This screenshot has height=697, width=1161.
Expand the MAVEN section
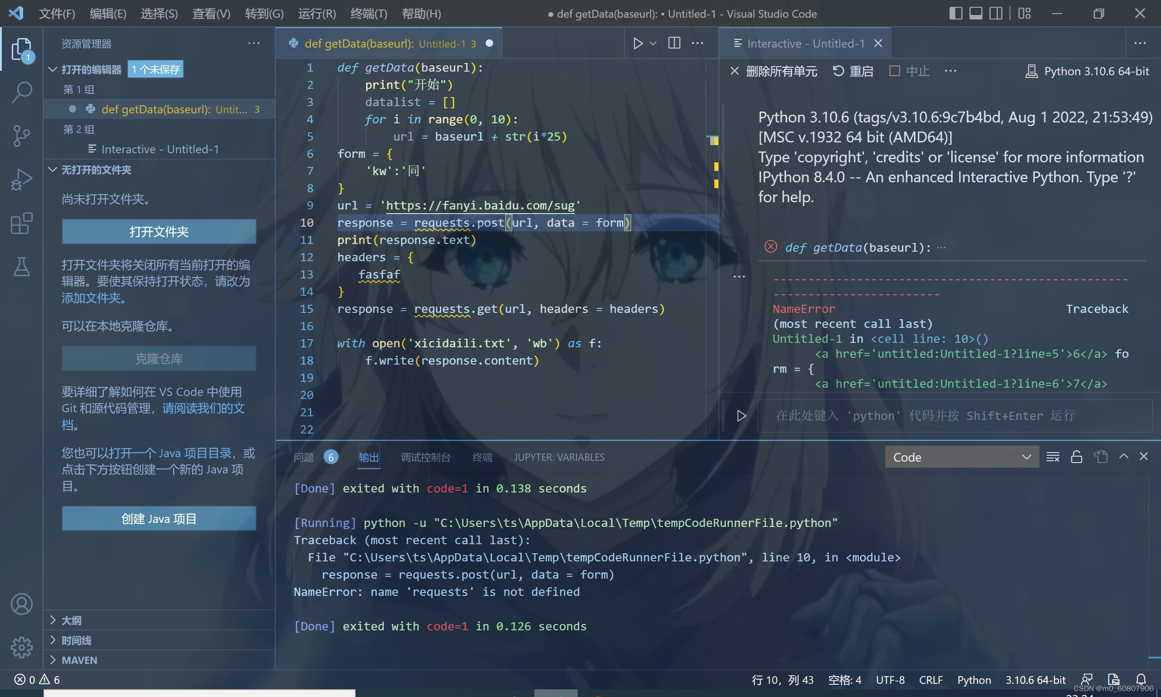pos(79,660)
